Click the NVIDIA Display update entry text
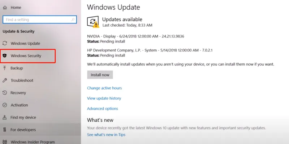Image resolution: width=289 pixels, height=144 pixels. pyautogui.click(x=135, y=36)
